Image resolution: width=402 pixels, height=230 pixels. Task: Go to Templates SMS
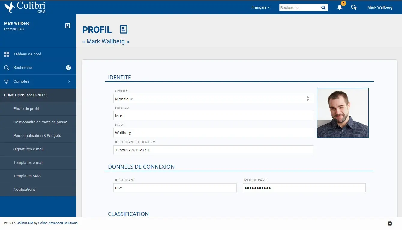pyautogui.click(x=27, y=176)
